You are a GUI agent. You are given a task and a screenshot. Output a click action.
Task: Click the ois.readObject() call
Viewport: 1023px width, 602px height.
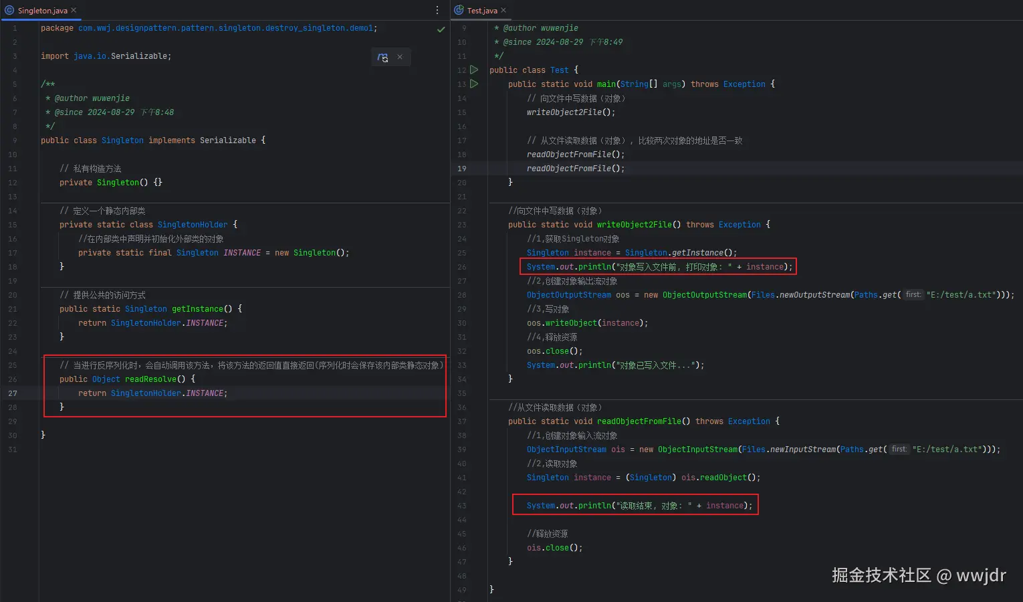(x=721, y=478)
